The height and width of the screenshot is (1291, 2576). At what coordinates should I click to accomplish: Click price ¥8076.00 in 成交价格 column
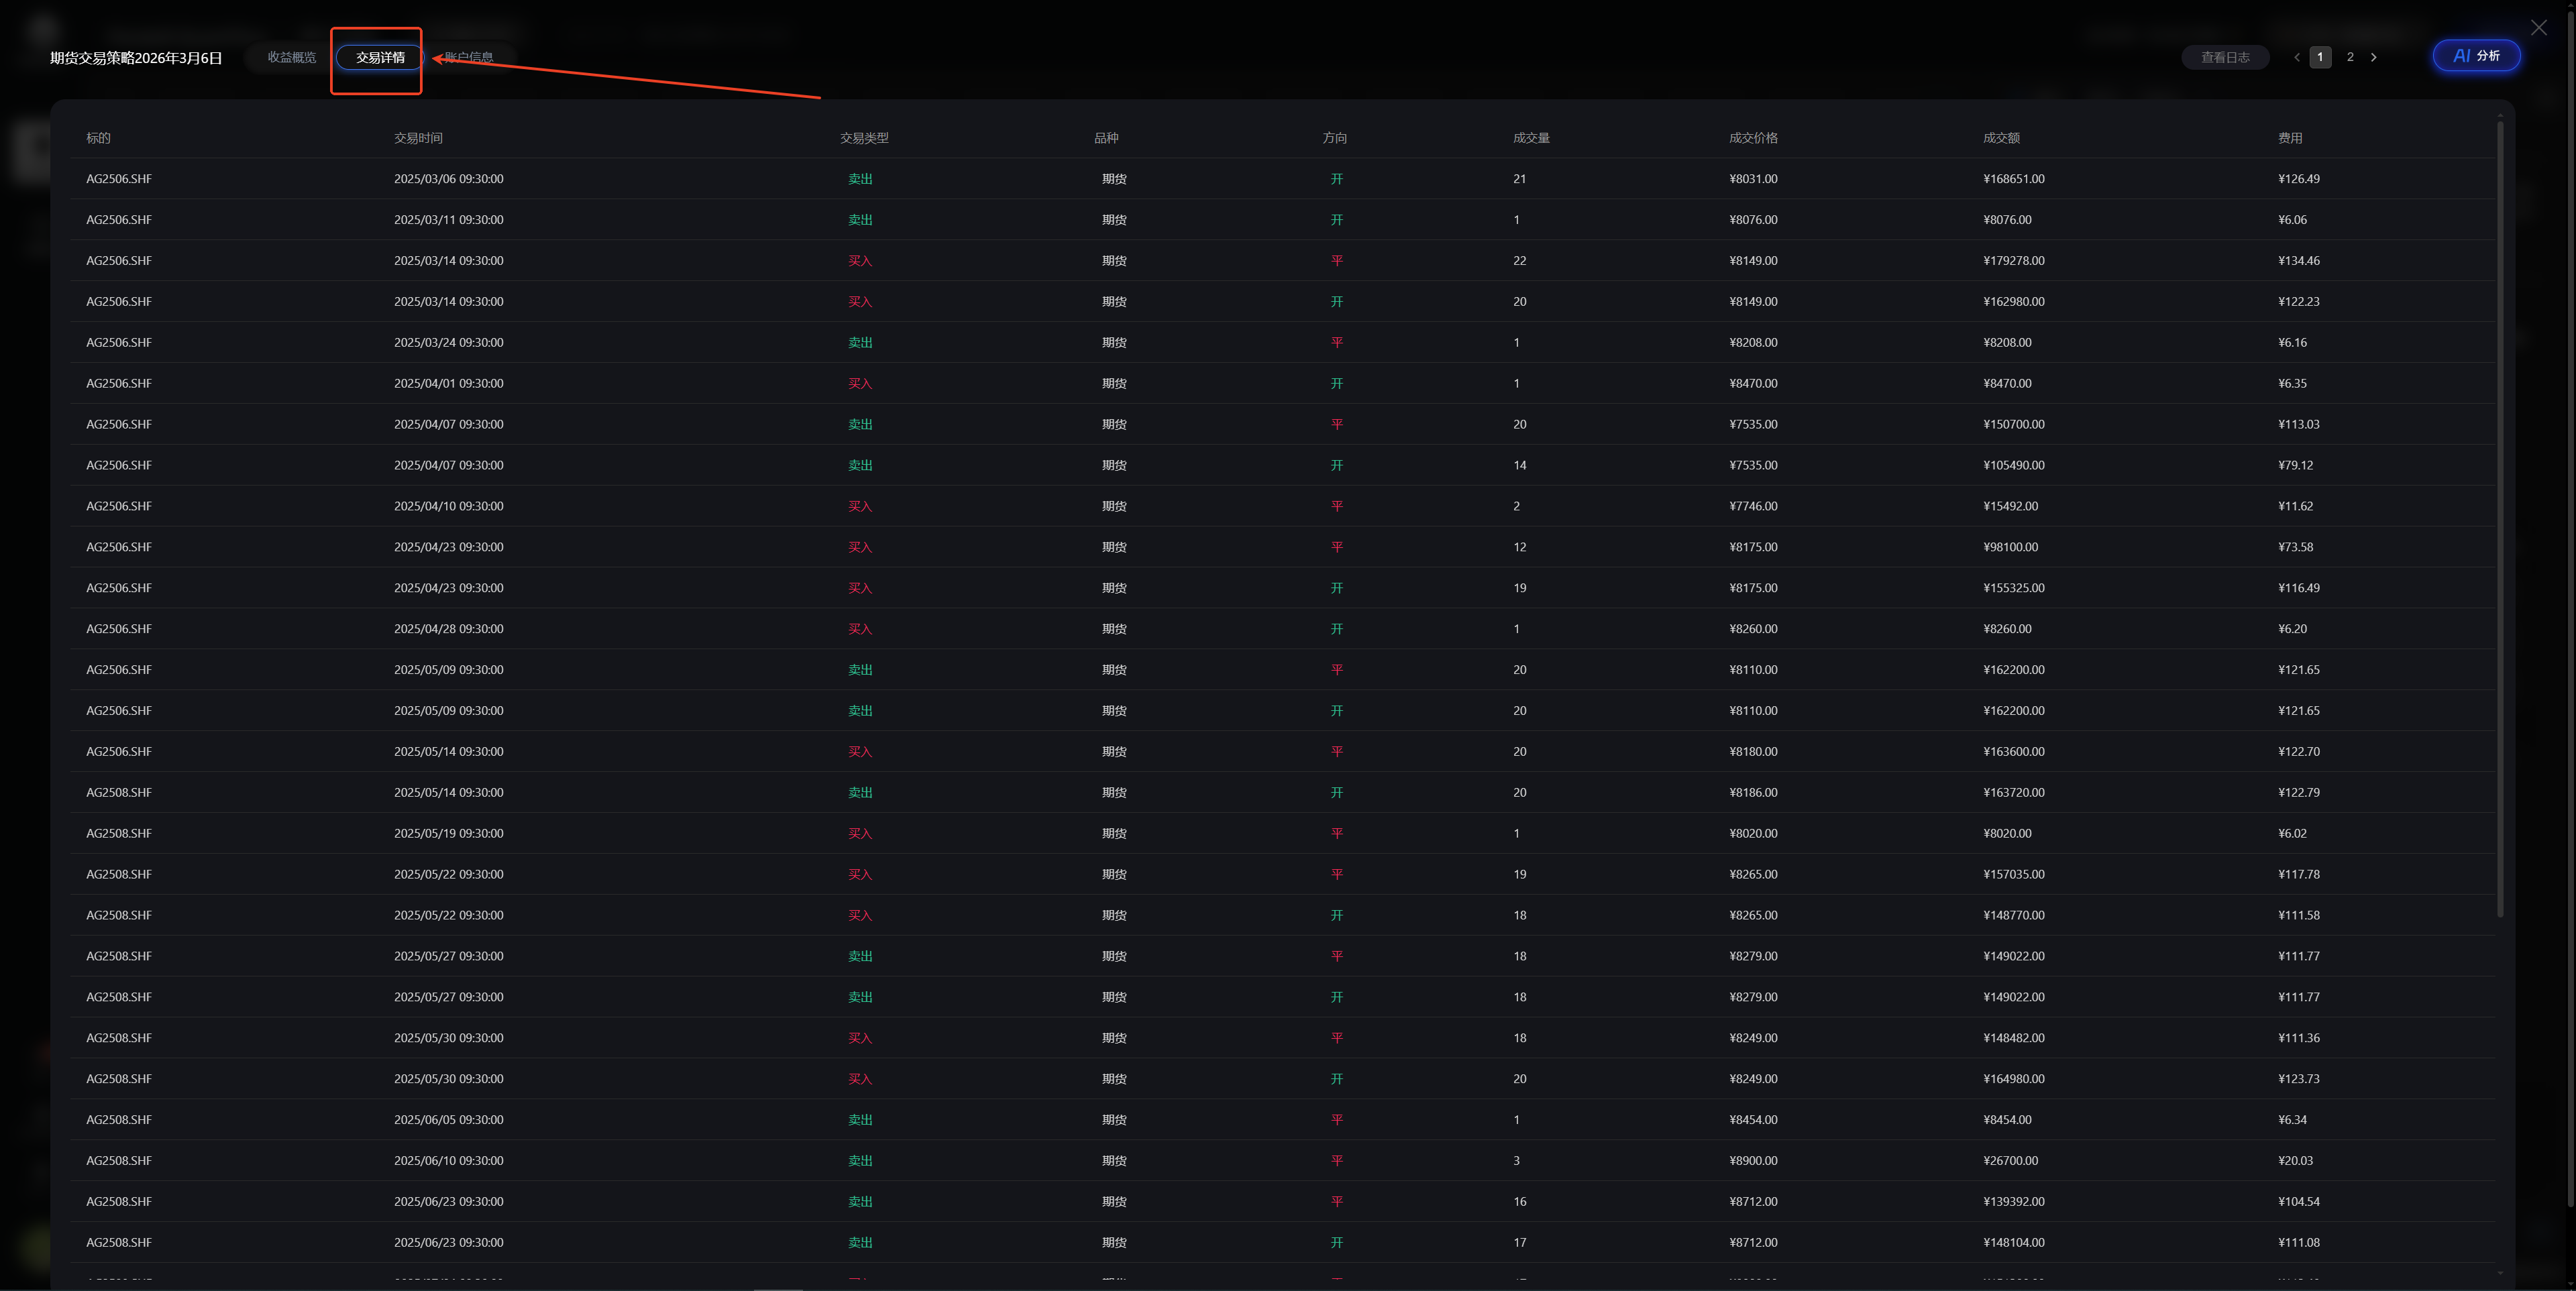click(1753, 220)
